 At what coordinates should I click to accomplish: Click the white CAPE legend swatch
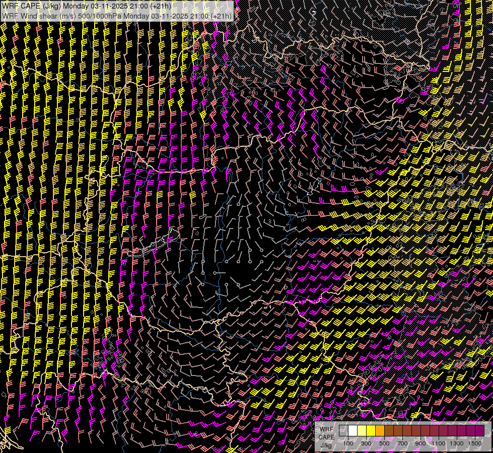(353, 430)
